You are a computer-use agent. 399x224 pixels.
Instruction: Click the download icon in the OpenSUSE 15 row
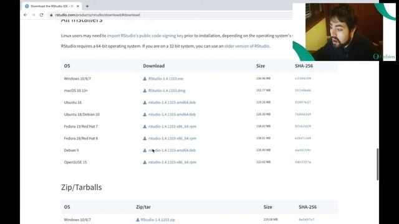pos(145,162)
